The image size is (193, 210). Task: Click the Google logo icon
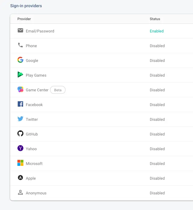point(20,60)
